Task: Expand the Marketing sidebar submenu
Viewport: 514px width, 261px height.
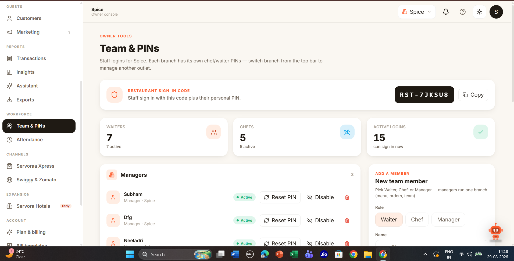Action: point(69,32)
